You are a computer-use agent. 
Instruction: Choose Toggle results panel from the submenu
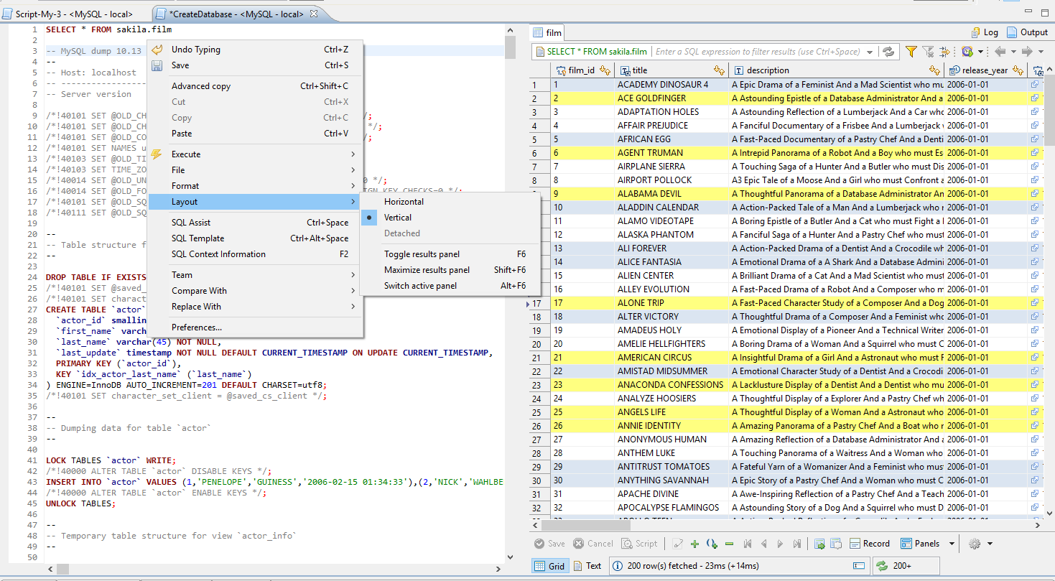tap(422, 254)
